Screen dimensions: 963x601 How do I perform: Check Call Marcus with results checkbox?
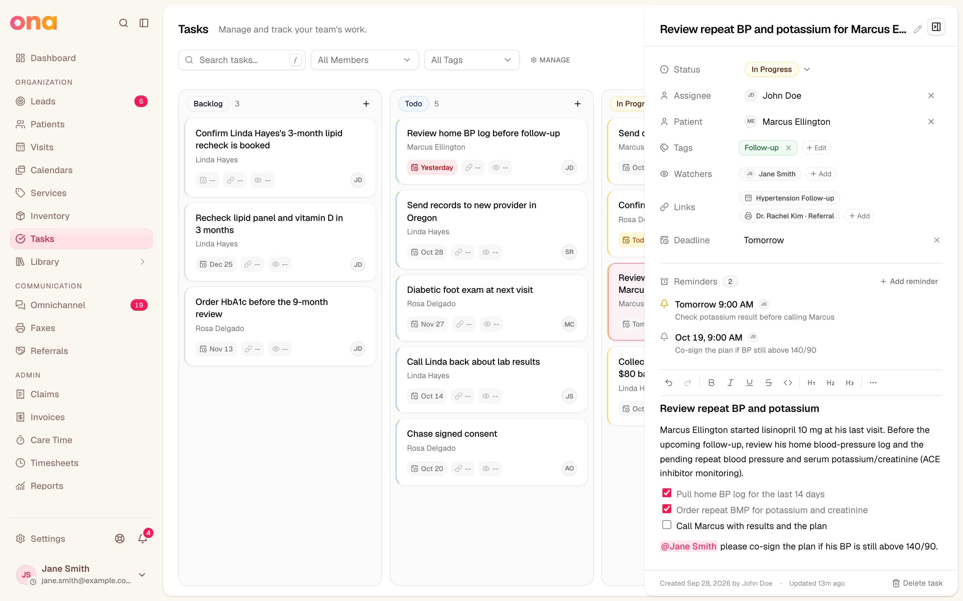pos(667,525)
